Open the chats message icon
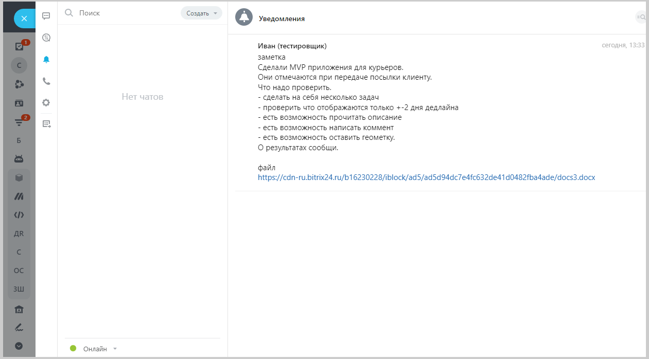 point(46,16)
